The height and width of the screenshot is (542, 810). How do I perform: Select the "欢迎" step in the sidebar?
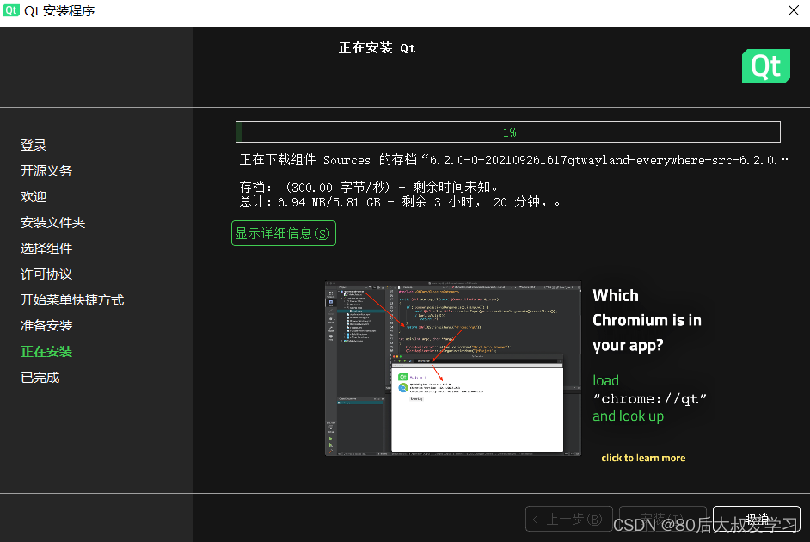pos(33,196)
